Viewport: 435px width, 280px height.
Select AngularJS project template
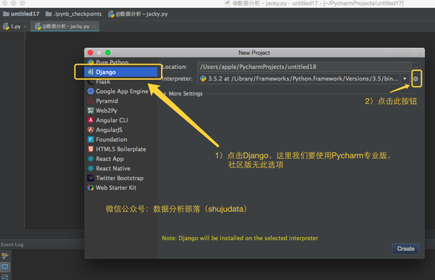[x=121, y=130]
